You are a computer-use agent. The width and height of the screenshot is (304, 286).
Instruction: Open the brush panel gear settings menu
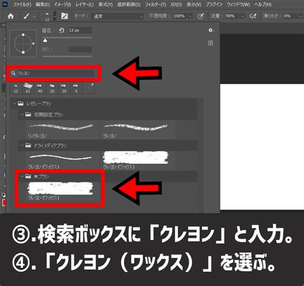pyautogui.click(x=211, y=30)
